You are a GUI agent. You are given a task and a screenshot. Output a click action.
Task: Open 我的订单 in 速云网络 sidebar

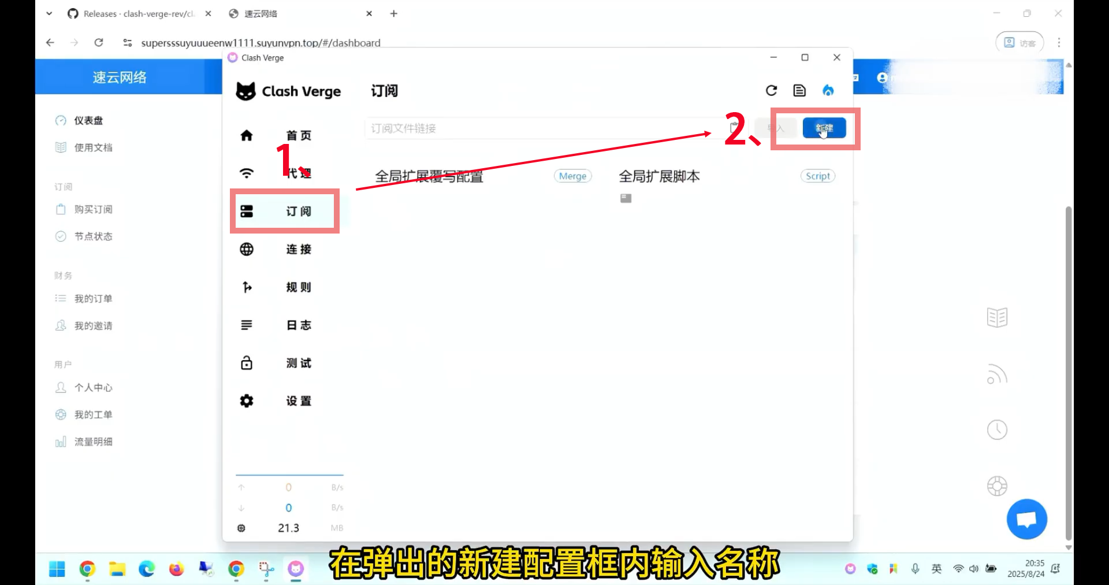pos(93,298)
